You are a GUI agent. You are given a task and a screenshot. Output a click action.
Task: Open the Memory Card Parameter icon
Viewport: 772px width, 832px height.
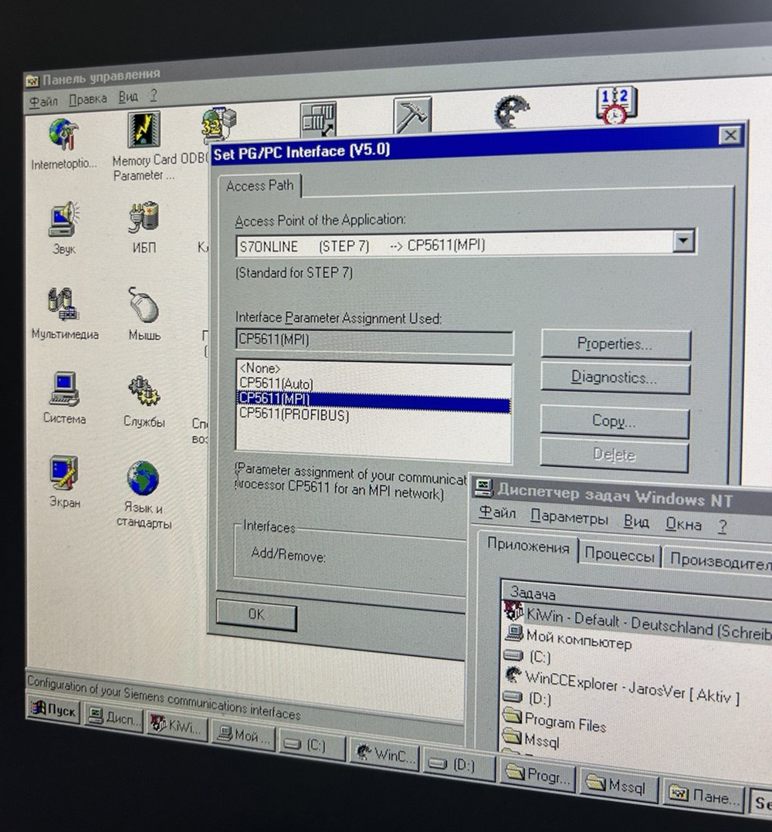[144, 130]
